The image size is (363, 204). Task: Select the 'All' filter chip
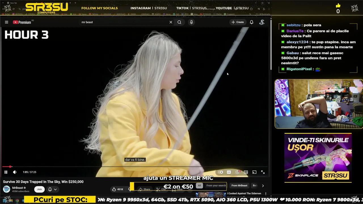tap(199, 186)
